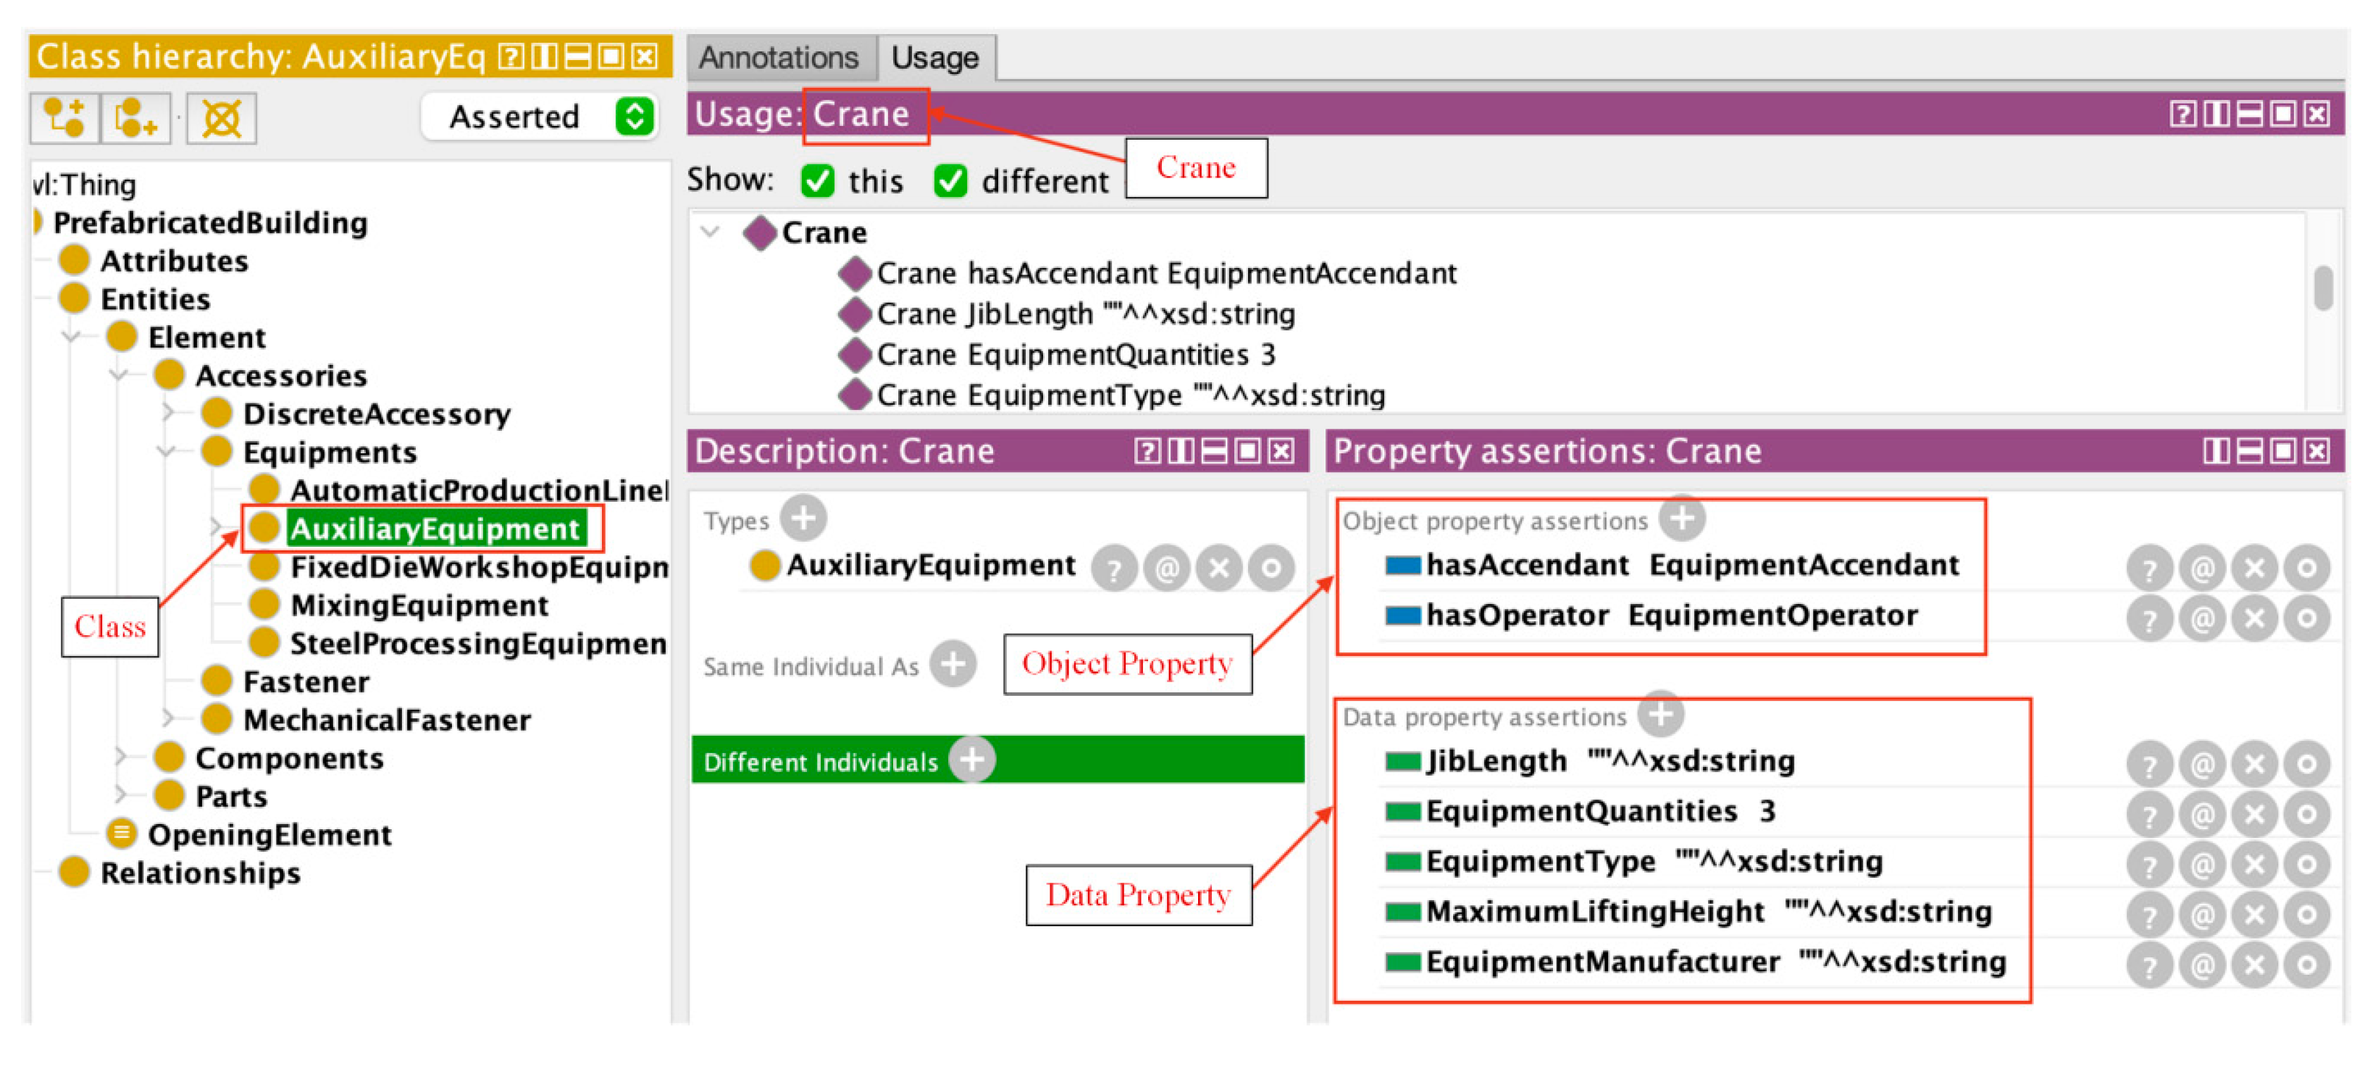The width and height of the screenshot is (2373, 1079).
Task: Collapse the Crane usage list
Action: tap(711, 231)
